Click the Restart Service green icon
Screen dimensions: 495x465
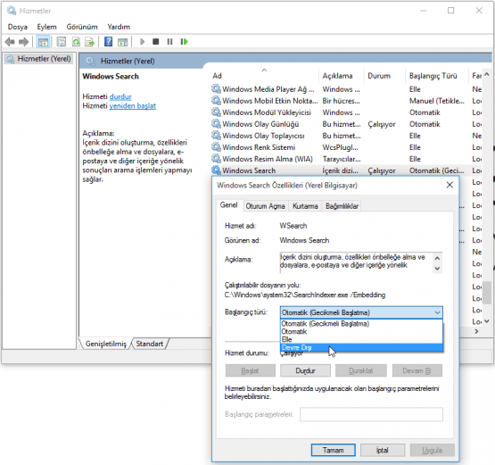pos(185,41)
